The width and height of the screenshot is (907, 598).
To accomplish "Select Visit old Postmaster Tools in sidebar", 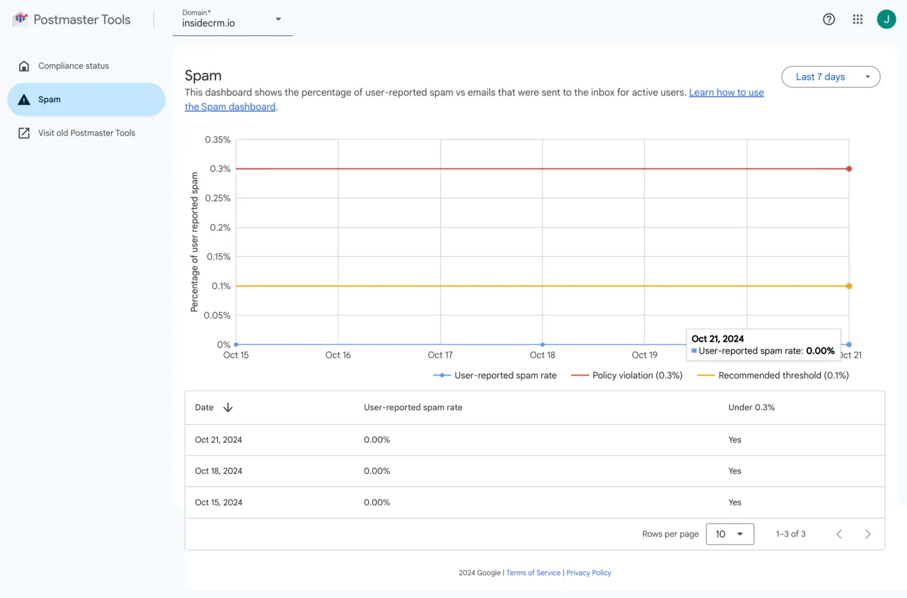I will point(86,133).
